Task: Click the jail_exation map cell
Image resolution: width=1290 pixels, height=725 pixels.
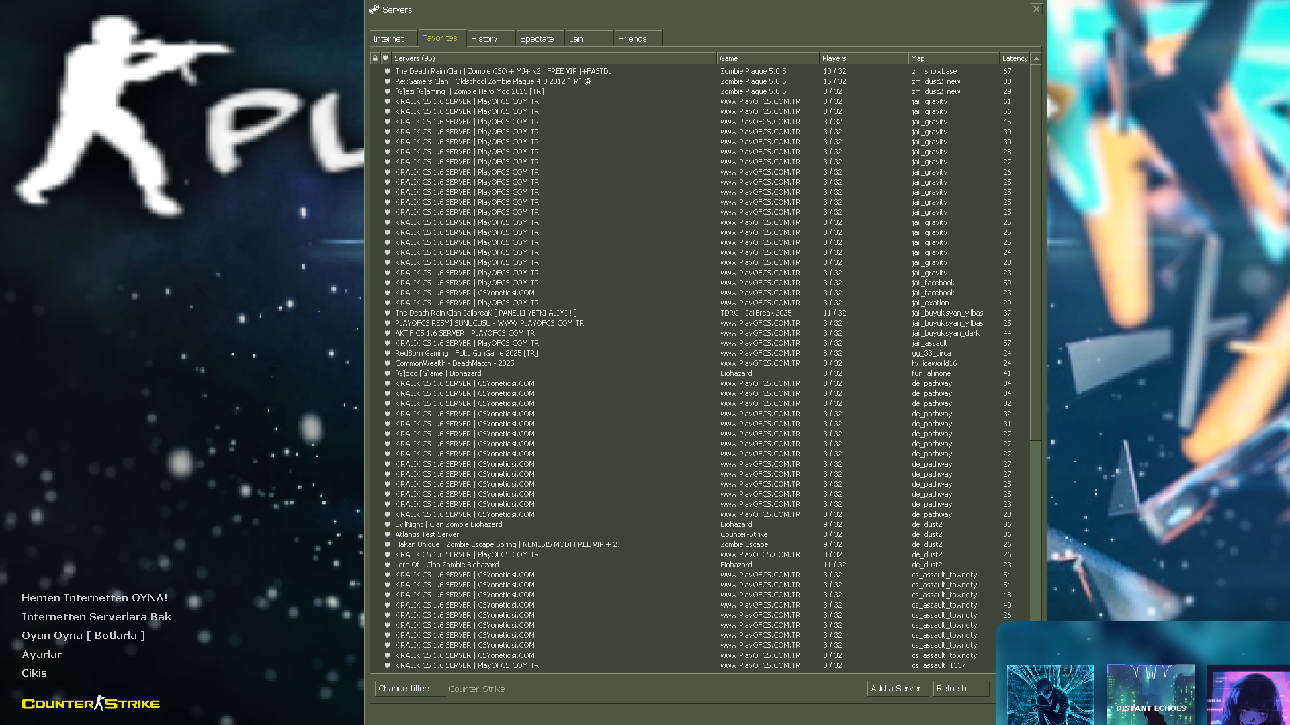Action: point(930,303)
